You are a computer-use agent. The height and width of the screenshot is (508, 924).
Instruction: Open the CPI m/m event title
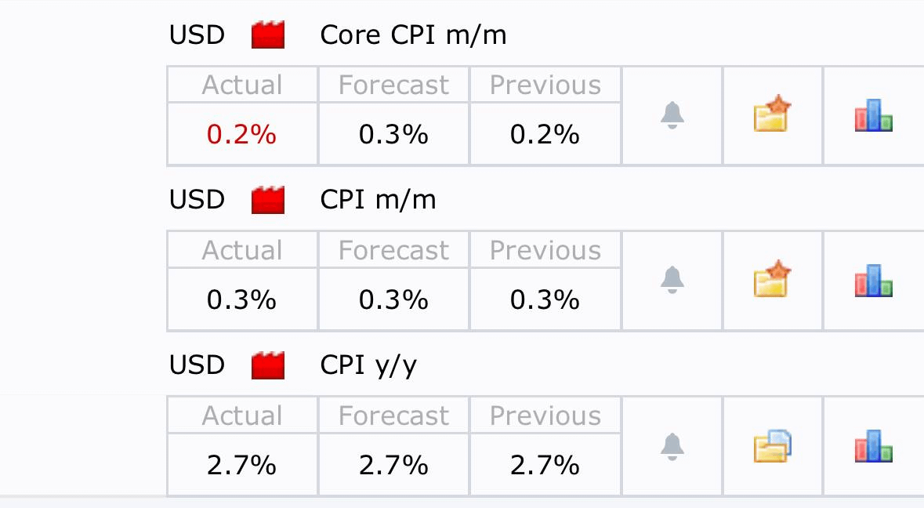point(378,200)
